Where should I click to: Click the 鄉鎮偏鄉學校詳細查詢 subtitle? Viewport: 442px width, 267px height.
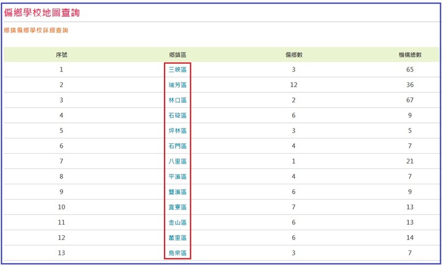pos(36,31)
